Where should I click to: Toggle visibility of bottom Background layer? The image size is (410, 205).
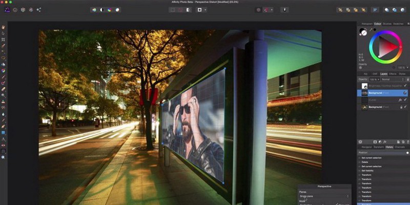tap(405, 107)
